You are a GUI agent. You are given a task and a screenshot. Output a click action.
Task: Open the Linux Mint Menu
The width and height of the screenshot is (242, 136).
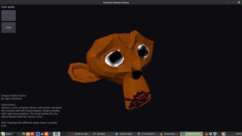[x=6, y=134]
